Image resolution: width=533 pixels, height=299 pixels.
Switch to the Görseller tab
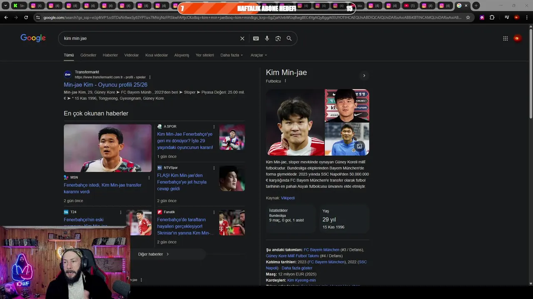pos(88,55)
